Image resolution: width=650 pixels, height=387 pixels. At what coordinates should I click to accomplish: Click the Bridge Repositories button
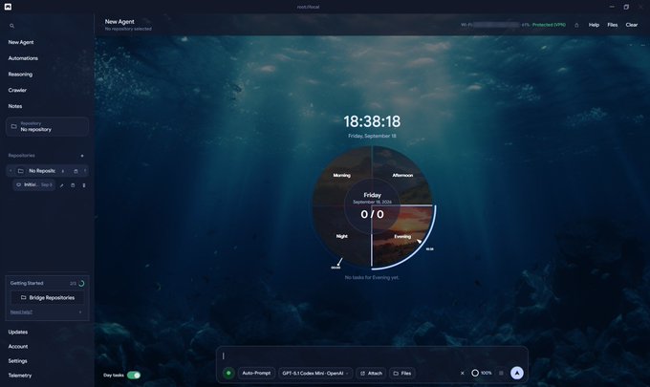(x=47, y=297)
